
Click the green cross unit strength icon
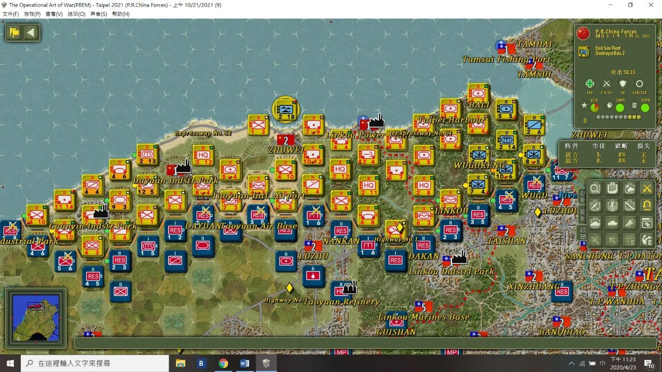click(x=590, y=84)
